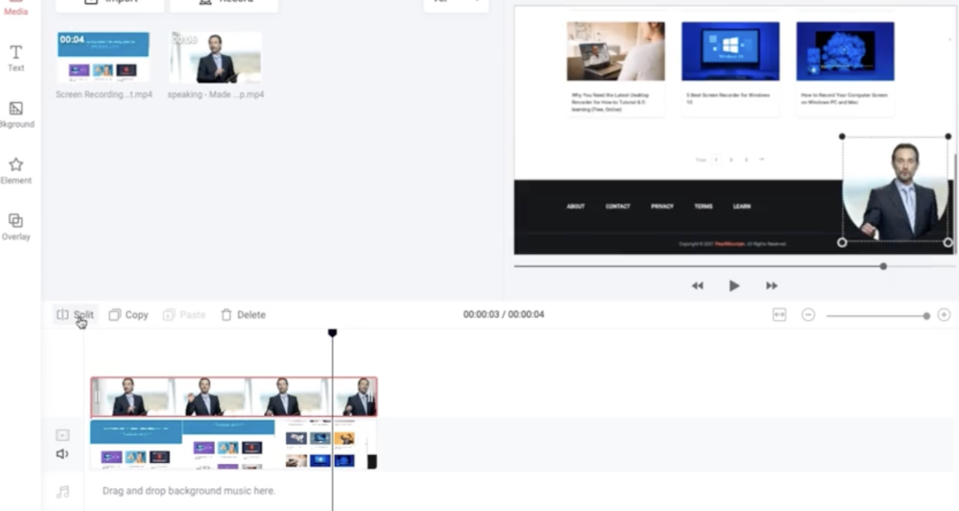959x511 pixels.
Task: Click the Split tool in timeline toolbar
Action: click(75, 315)
